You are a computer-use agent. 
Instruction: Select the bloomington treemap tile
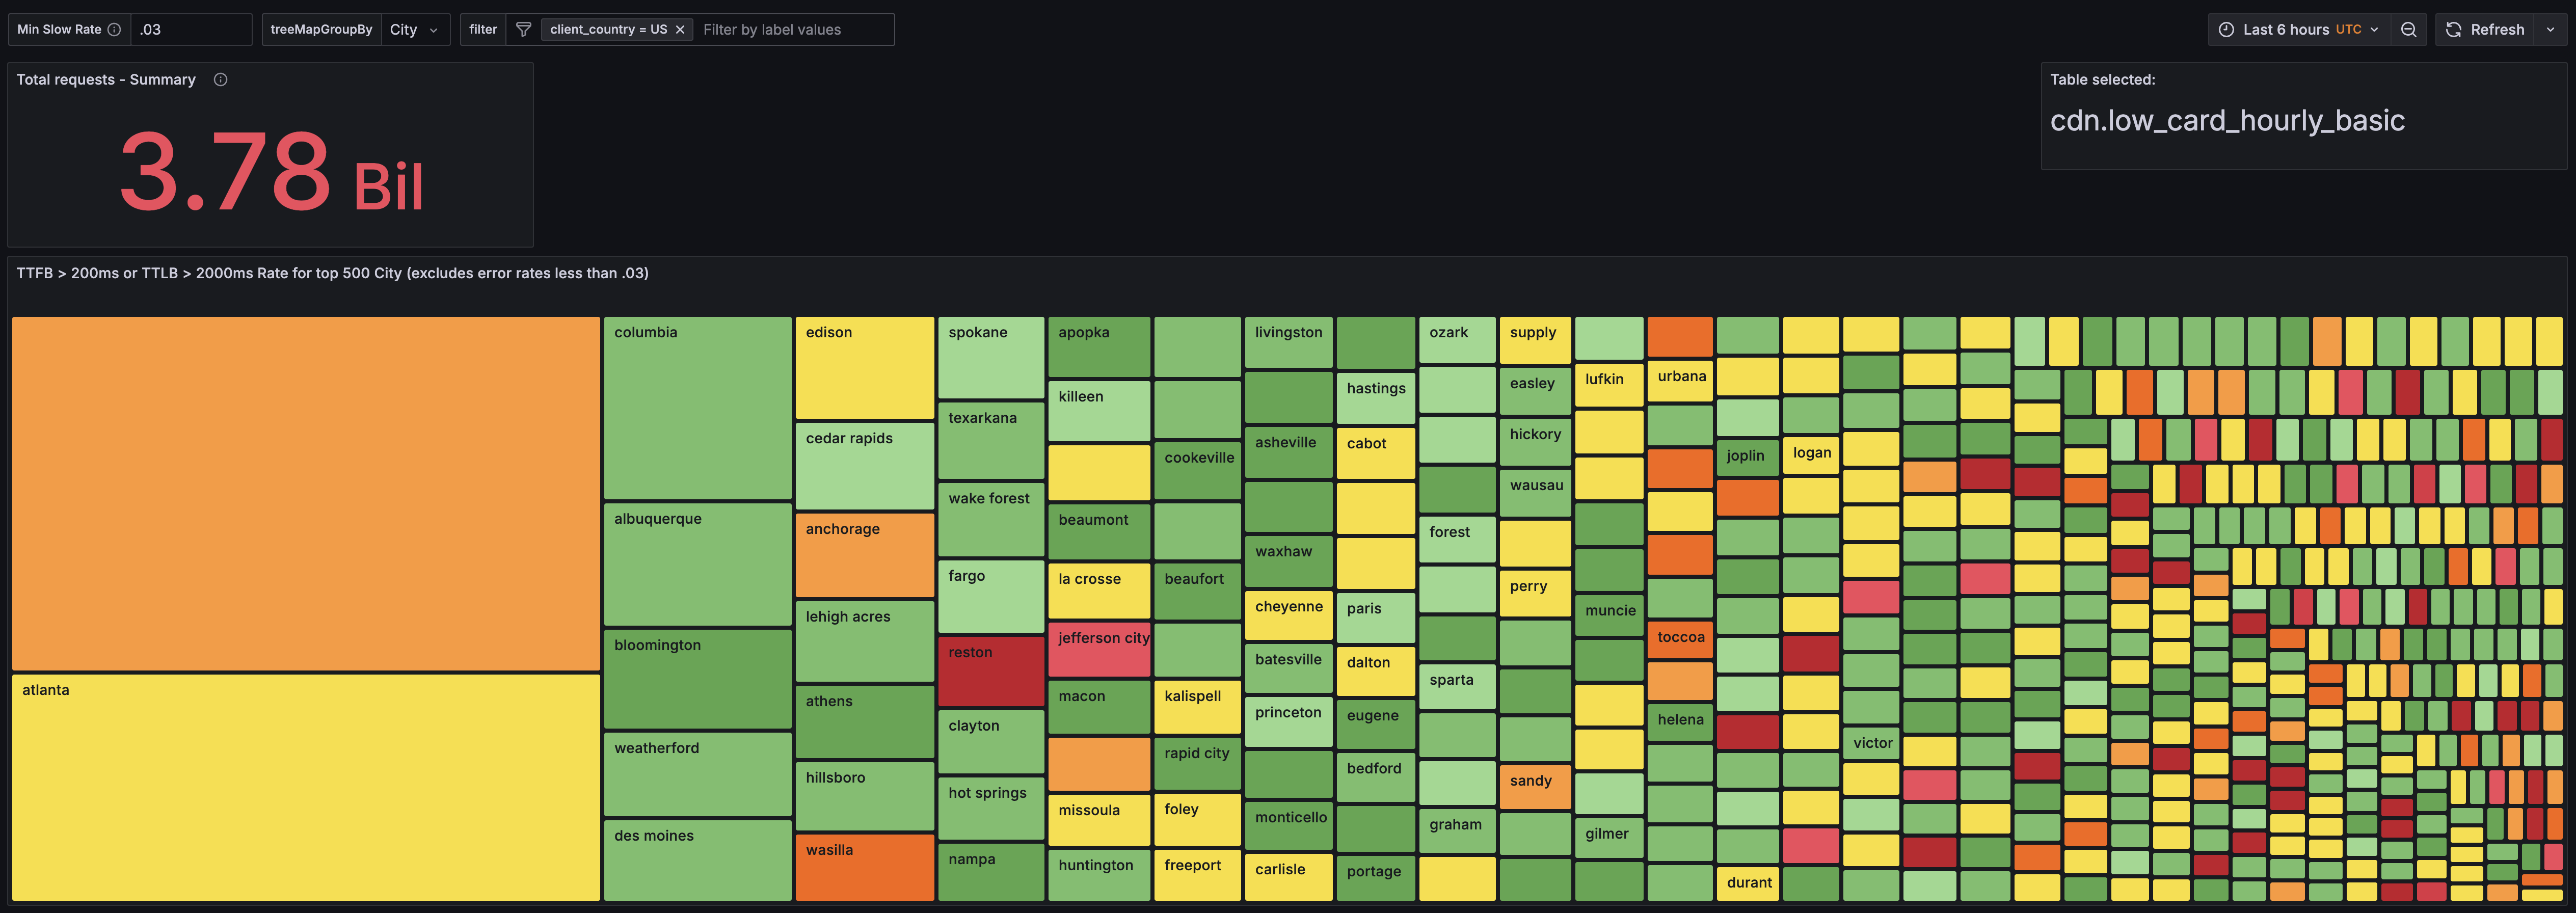pyautogui.click(x=698, y=679)
